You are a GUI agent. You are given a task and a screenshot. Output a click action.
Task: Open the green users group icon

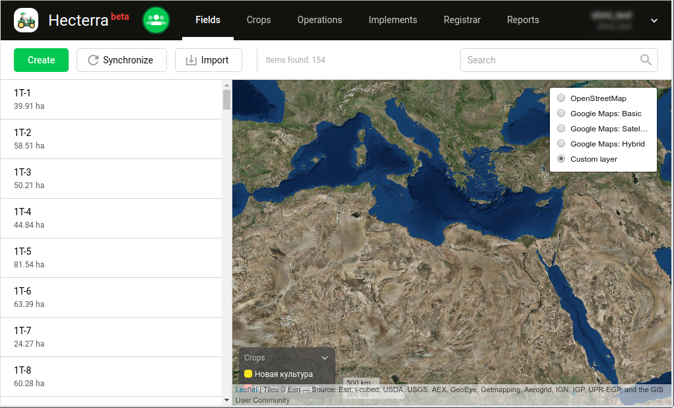coord(156,20)
